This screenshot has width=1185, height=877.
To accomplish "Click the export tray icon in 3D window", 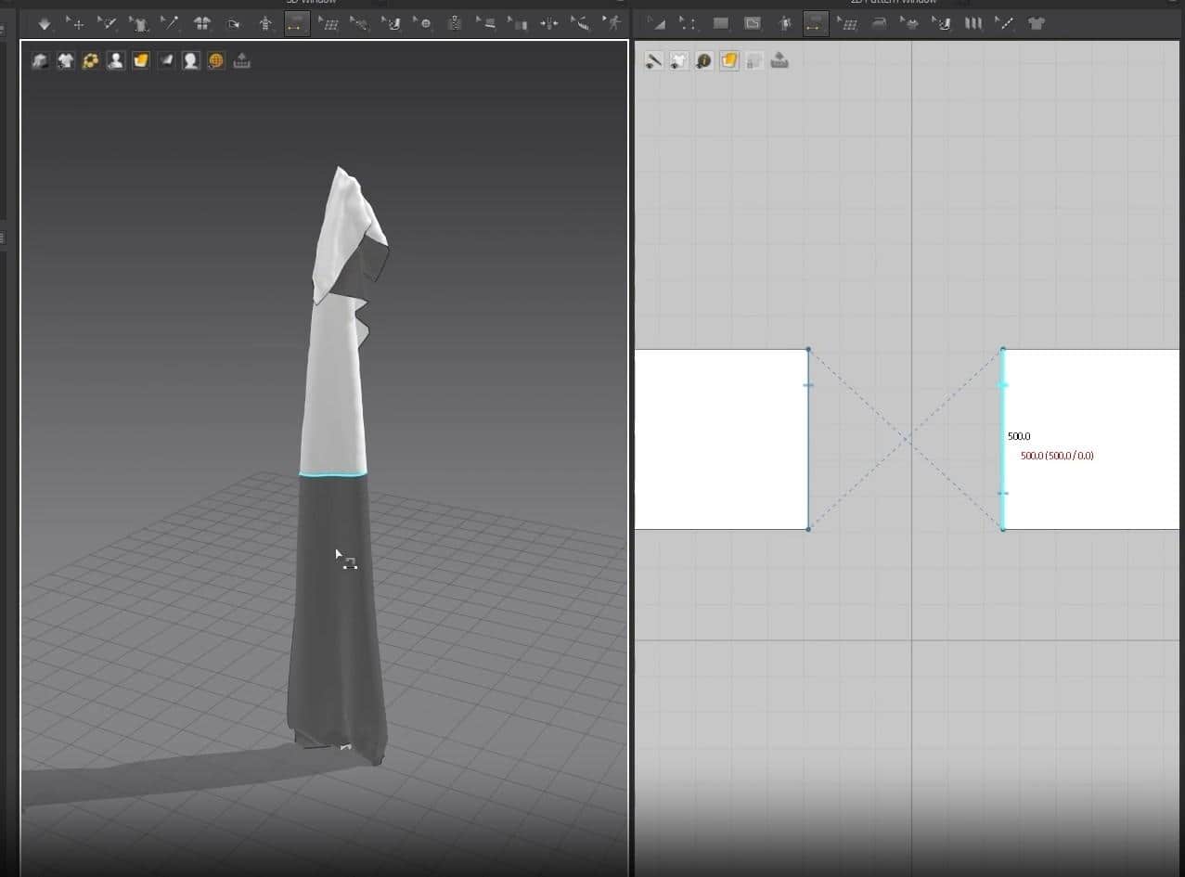I will pyautogui.click(x=241, y=61).
